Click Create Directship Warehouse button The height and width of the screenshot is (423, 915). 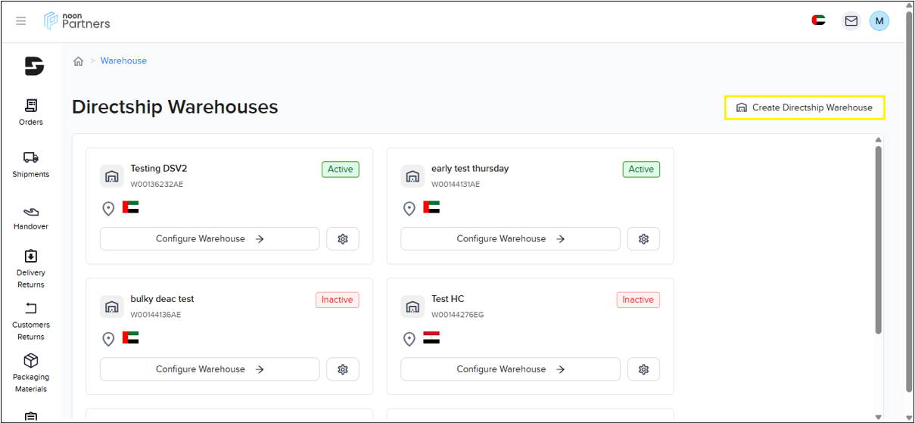805,107
